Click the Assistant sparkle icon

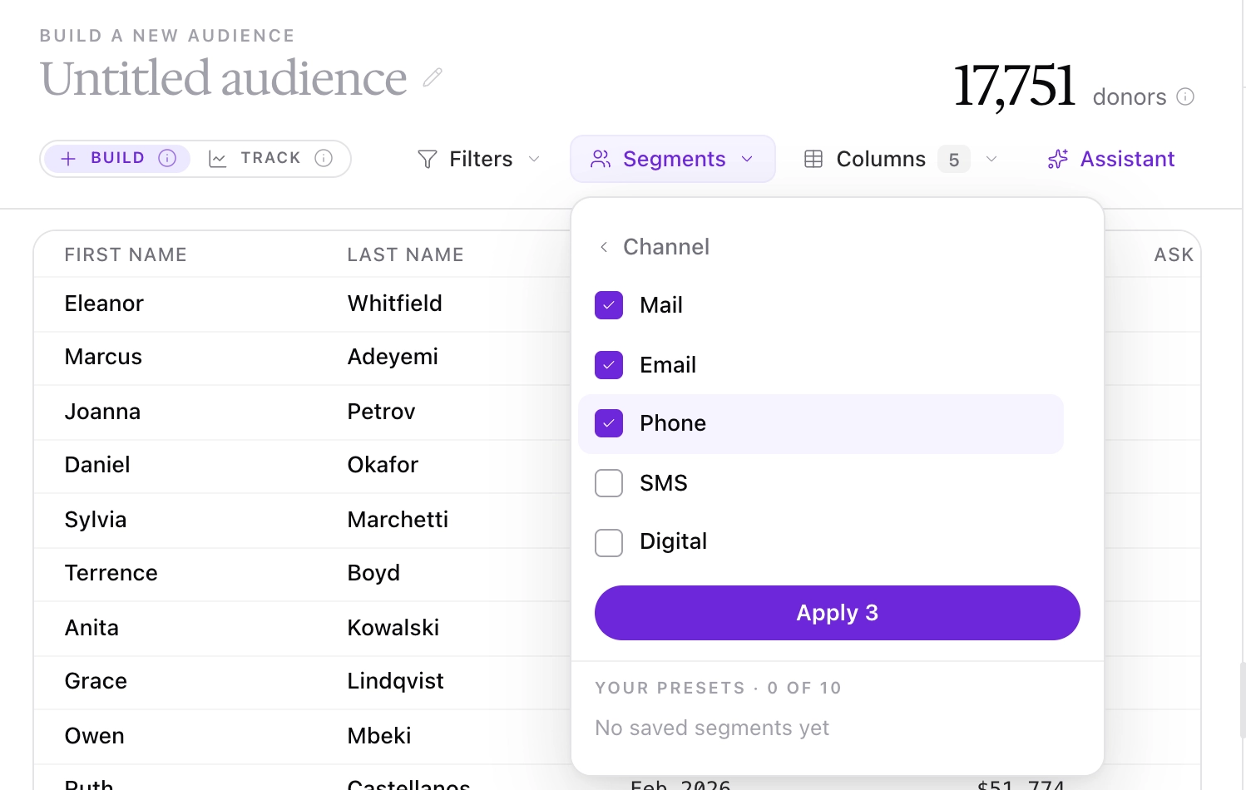point(1058,159)
